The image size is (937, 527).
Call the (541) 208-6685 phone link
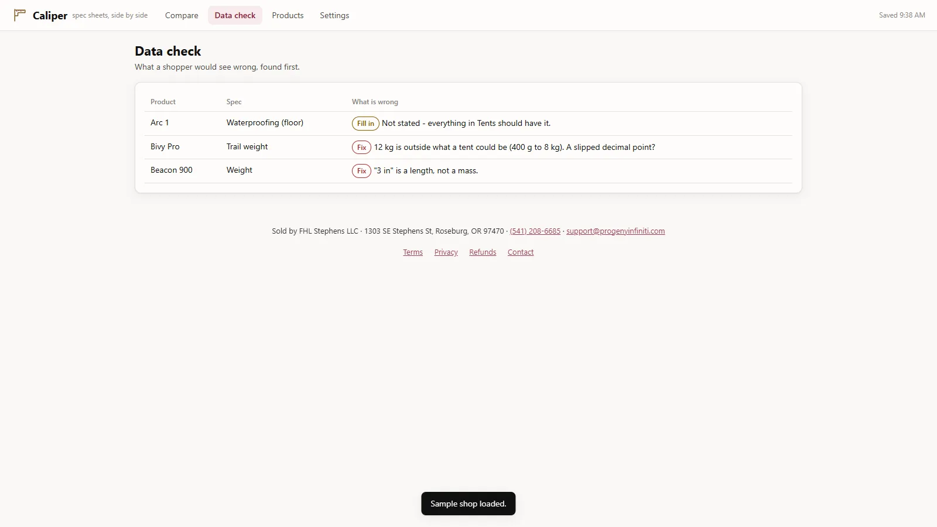pyautogui.click(x=535, y=231)
